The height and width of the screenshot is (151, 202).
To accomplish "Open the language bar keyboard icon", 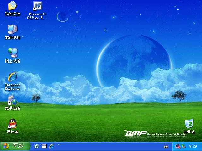I will click(x=166, y=146).
